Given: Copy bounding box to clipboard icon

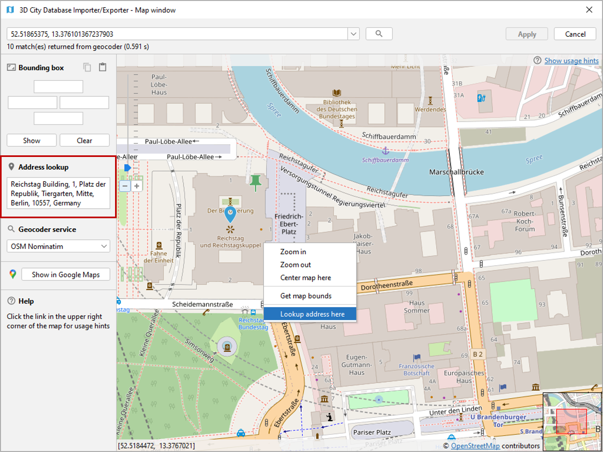Looking at the screenshot, I should pyautogui.click(x=87, y=67).
